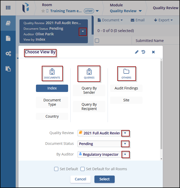This screenshot has height=188, width=180.
Task: Click the star favorite icon beside room name
Action: (43, 11)
